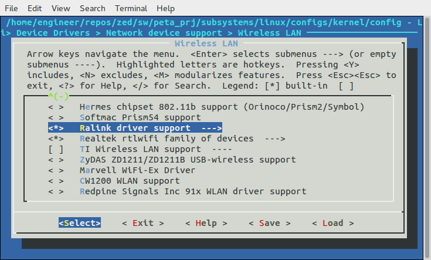This screenshot has height=260, width=431.
Task: Click the terminal window scrollbar
Action: (427, 137)
